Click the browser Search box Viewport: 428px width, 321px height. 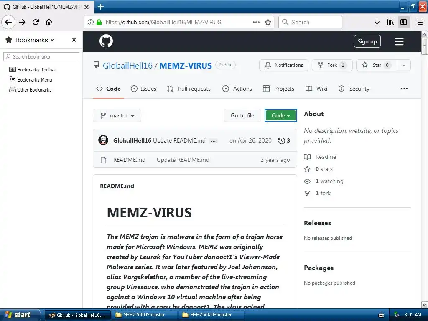310,22
